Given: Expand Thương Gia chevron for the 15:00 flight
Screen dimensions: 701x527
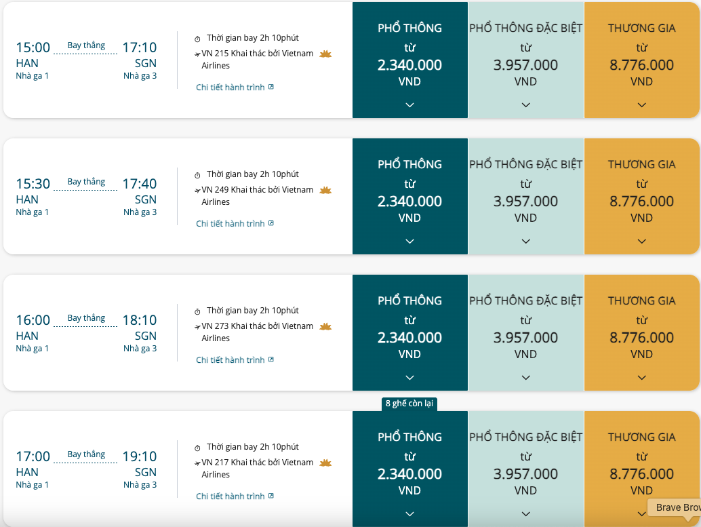Looking at the screenshot, I should 641,104.
